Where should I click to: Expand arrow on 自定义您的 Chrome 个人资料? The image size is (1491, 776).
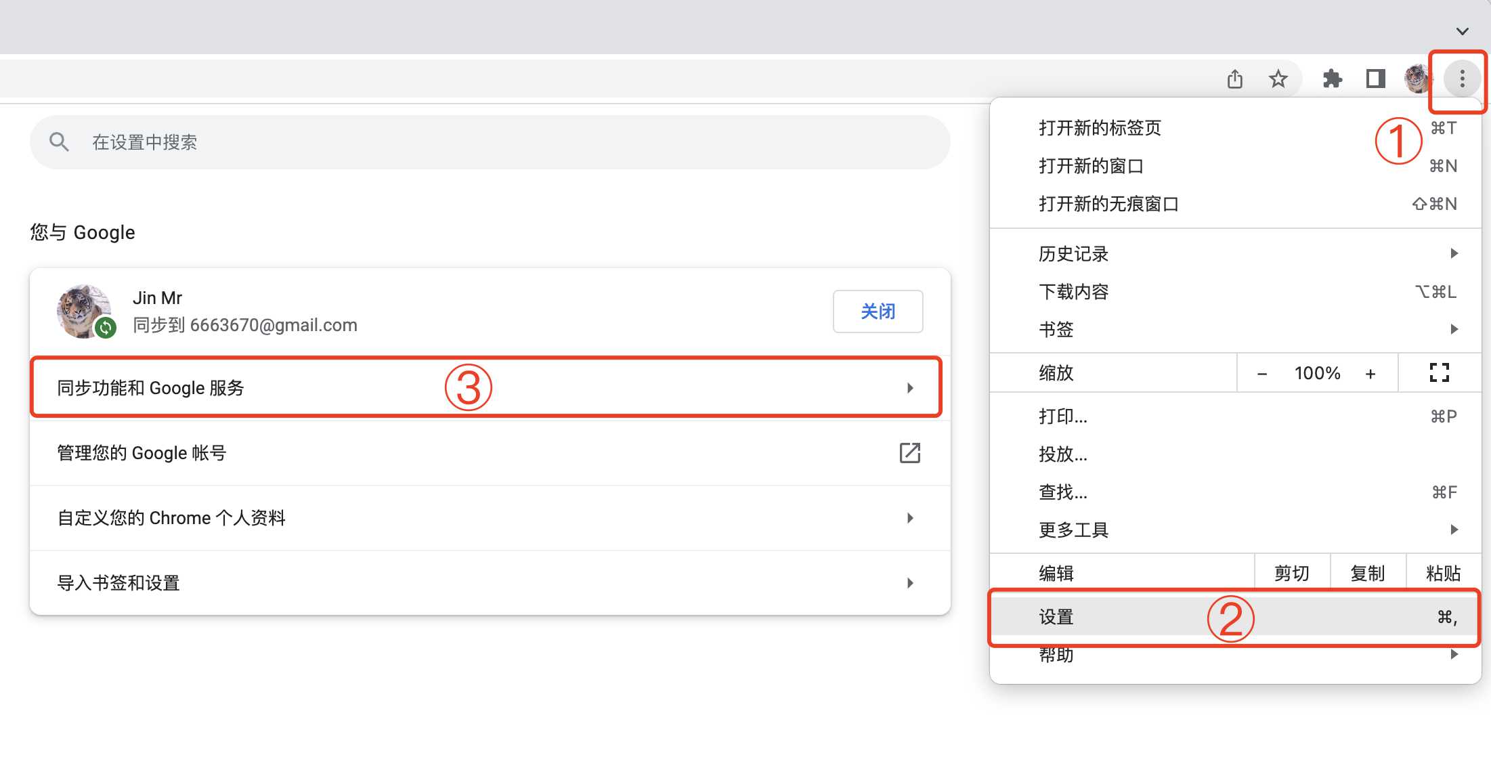click(910, 518)
